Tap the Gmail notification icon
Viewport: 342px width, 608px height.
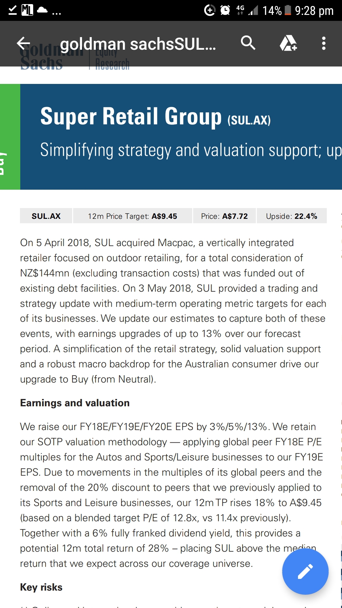(27, 10)
